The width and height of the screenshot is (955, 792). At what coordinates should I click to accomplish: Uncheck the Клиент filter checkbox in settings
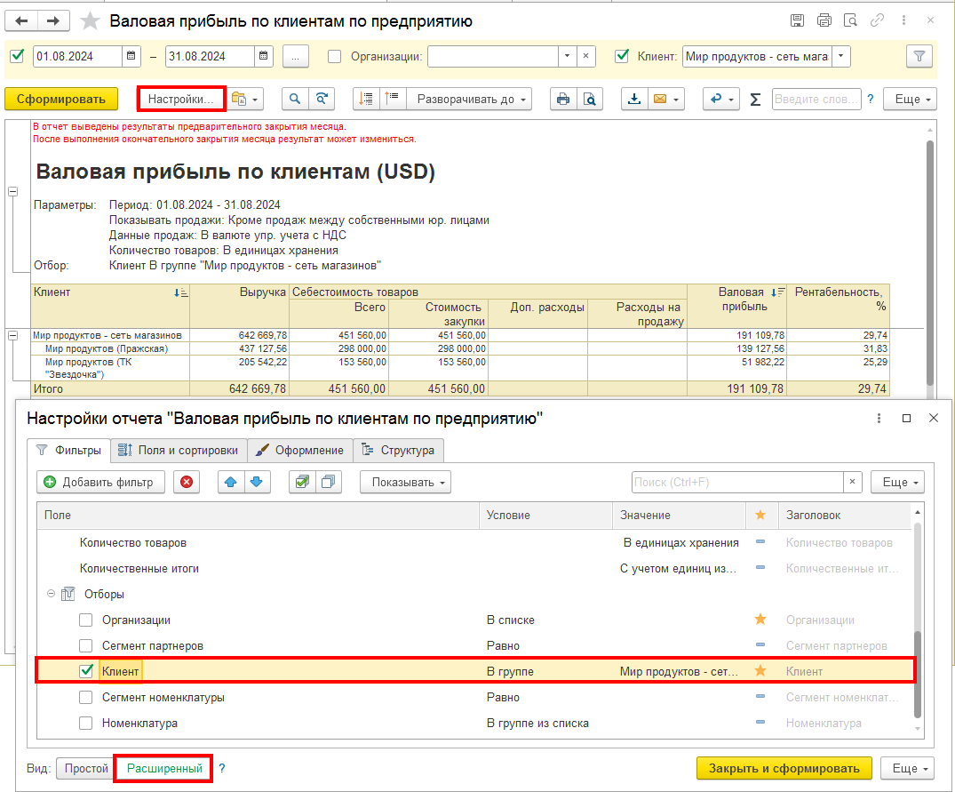pos(86,671)
